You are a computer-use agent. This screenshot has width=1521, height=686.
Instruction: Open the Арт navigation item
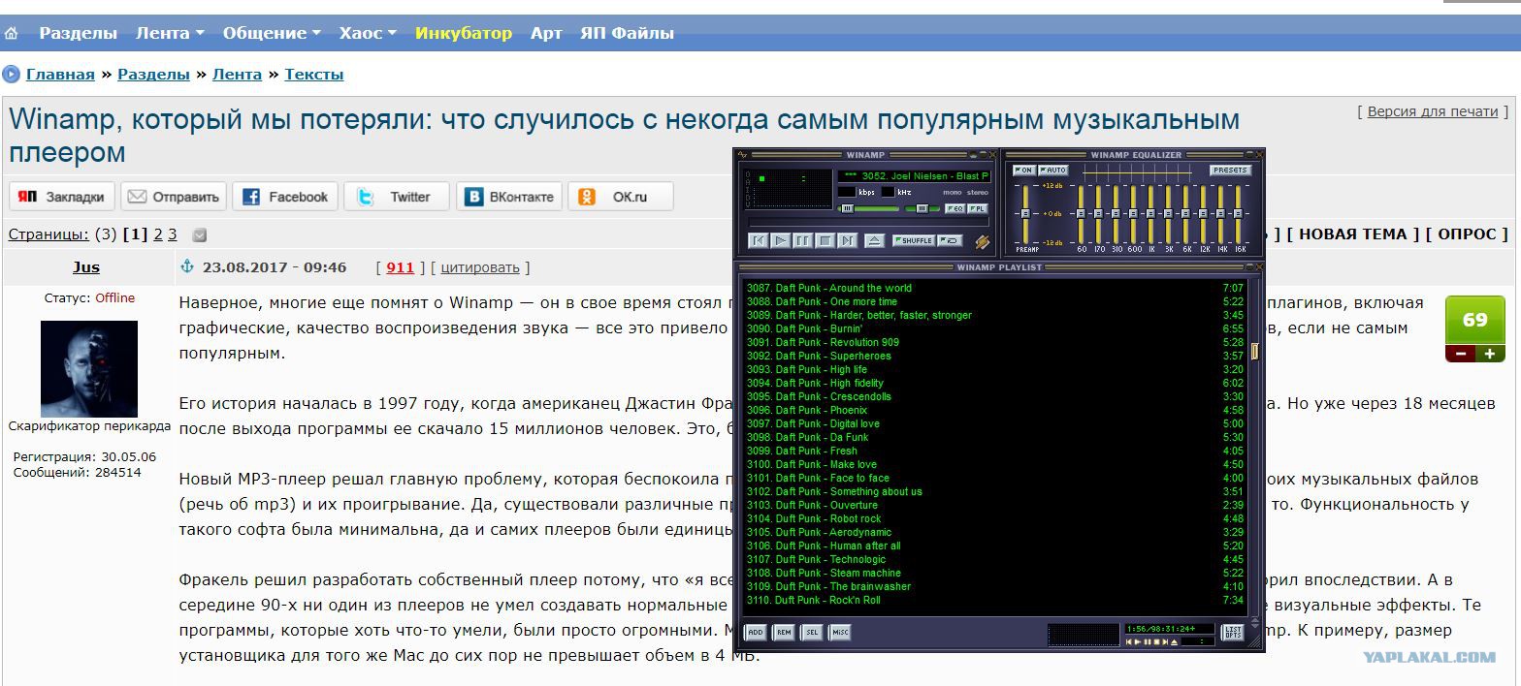546,33
